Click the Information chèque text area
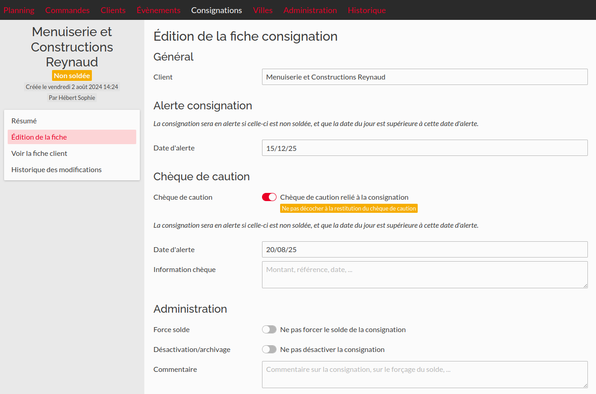 click(x=424, y=274)
